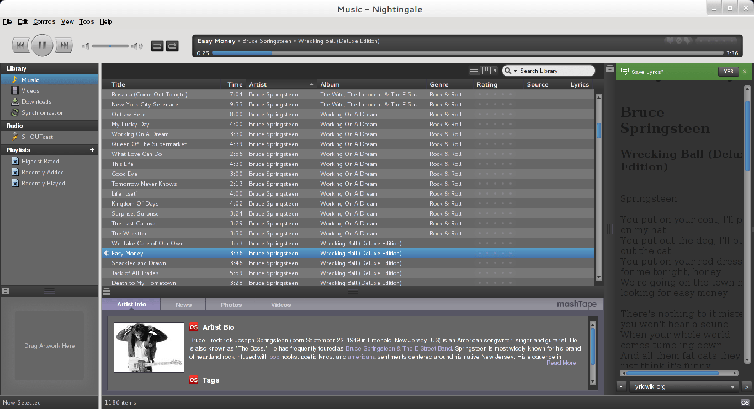Screen dimensions: 754x409
Task: Adjust the volume slider
Action: point(110,46)
